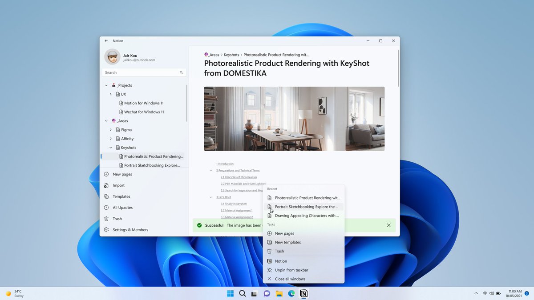Click the volume speaker tray icon
Viewport: 534px width, 300px height.
pos(491,293)
